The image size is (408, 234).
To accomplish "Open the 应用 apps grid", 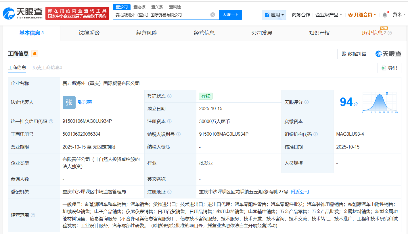I will 274,15.
